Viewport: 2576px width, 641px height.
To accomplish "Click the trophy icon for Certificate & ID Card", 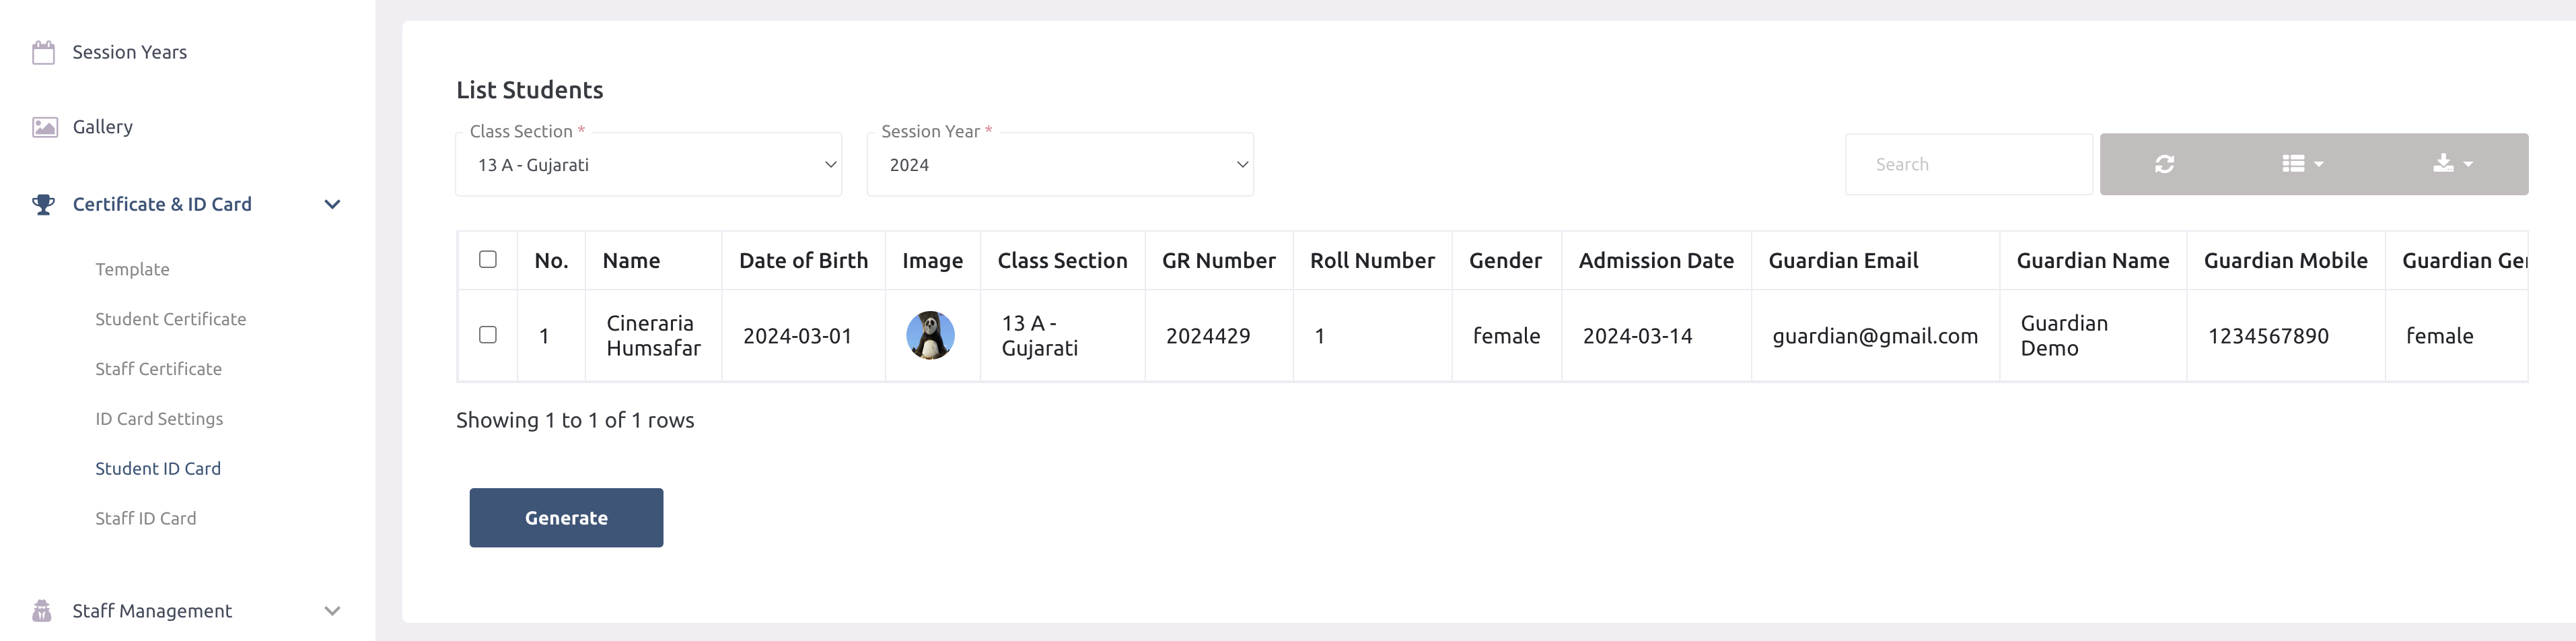I will click(43, 204).
